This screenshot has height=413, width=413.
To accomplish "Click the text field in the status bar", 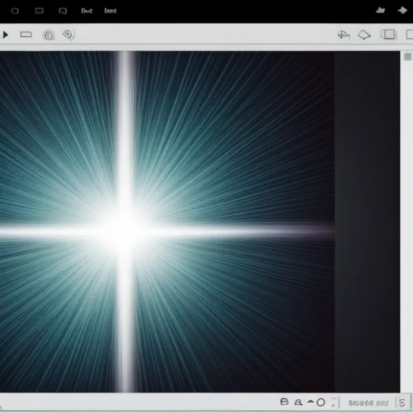I will 368,402.
